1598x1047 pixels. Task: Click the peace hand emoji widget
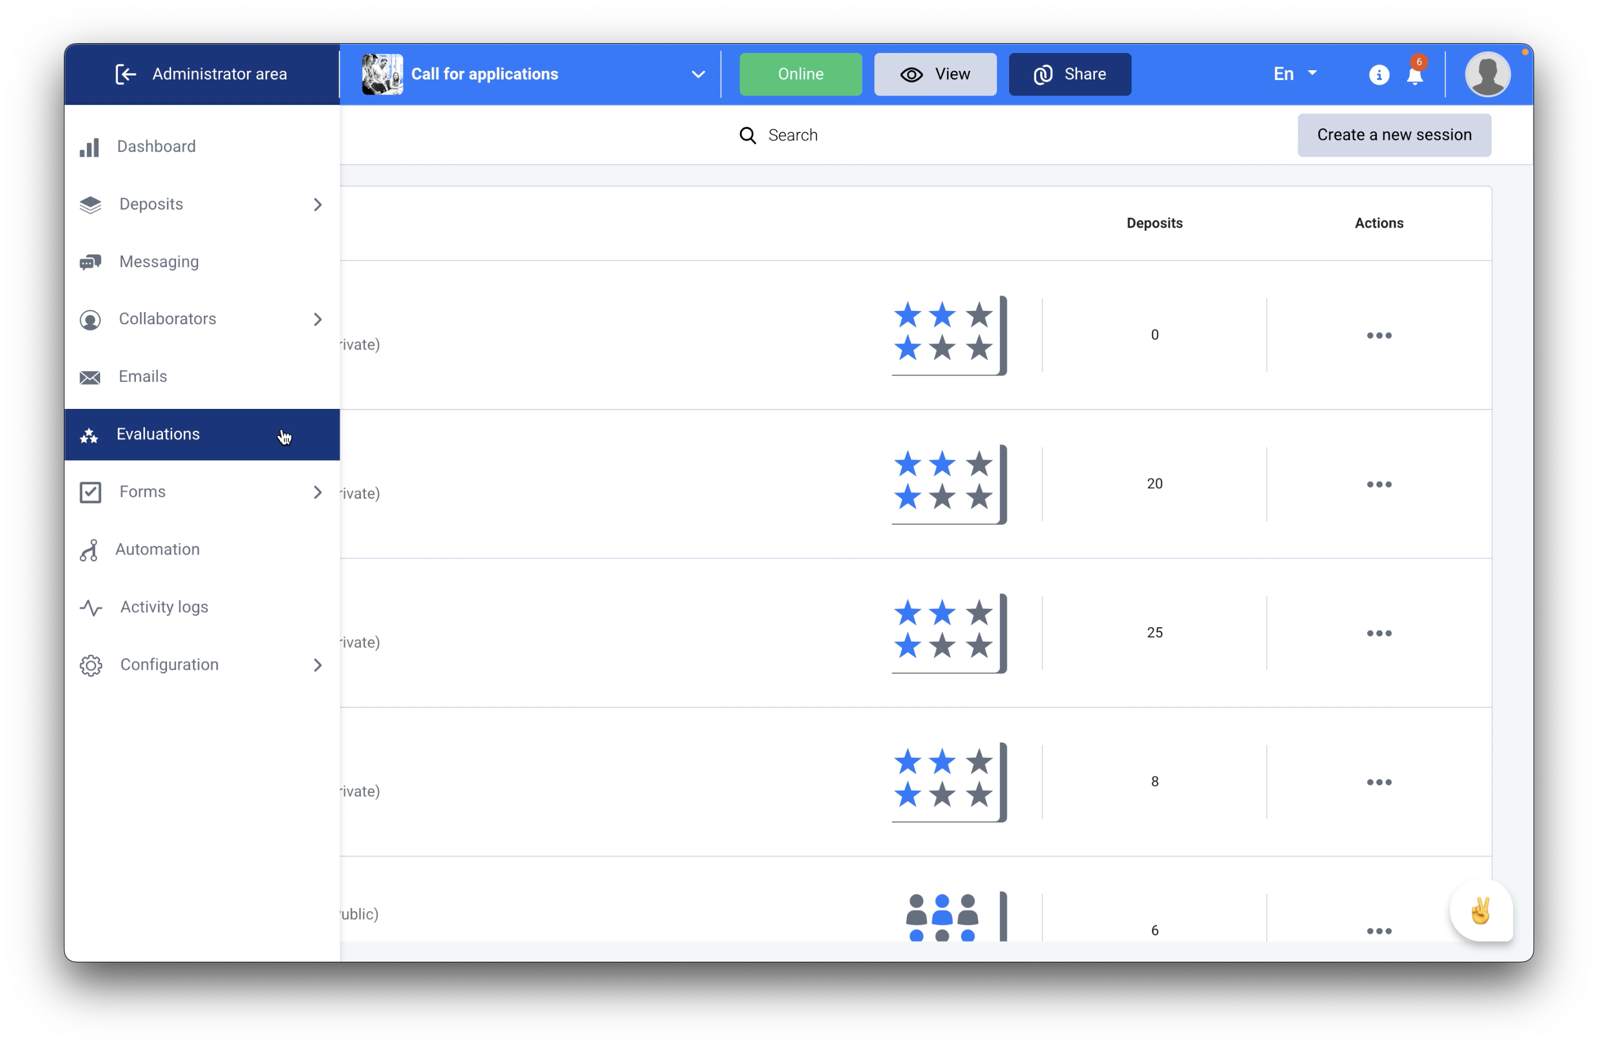1481,911
